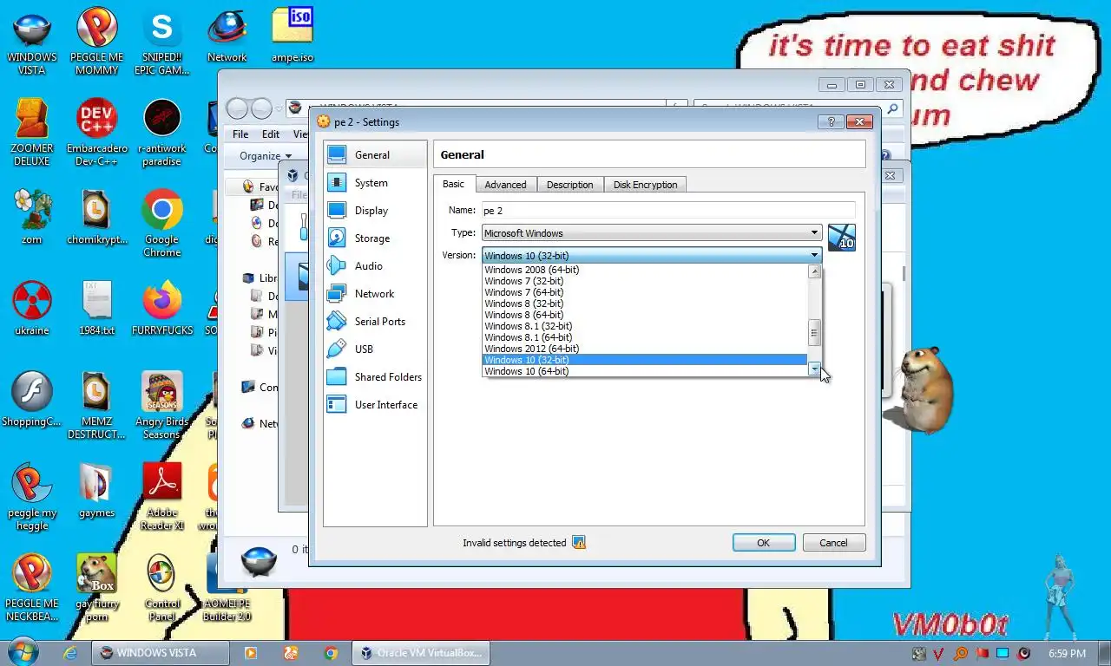
Task: Open the Network settings category
Action: (374, 294)
